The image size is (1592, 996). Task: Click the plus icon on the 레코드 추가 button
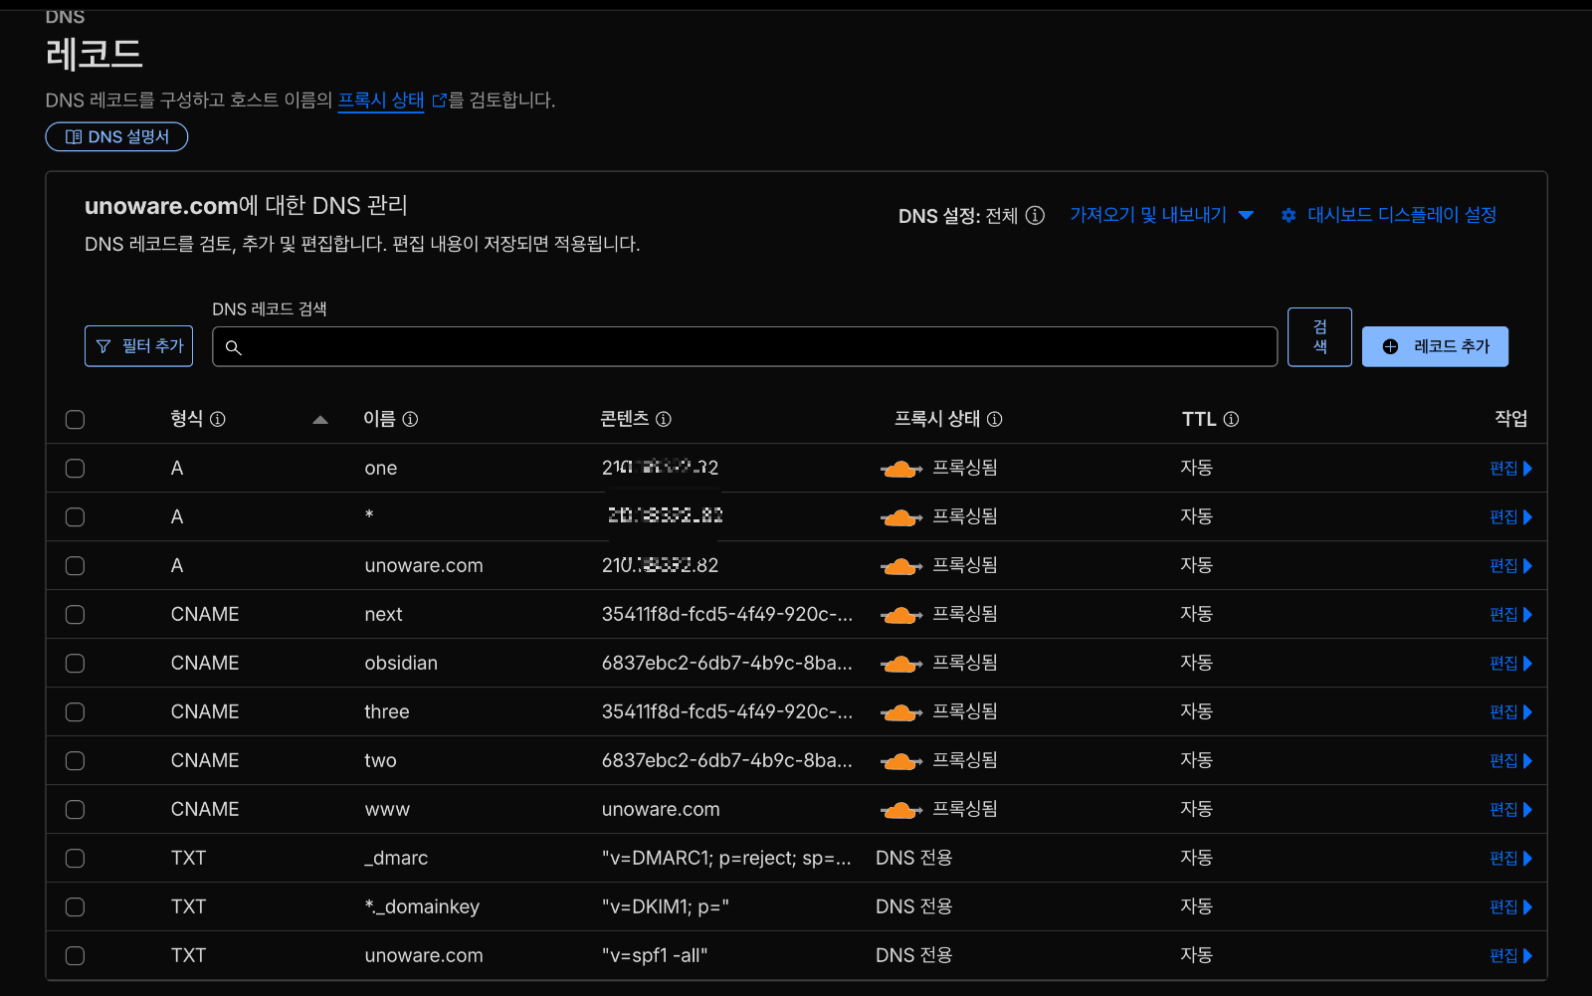(x=1389, y=346)
